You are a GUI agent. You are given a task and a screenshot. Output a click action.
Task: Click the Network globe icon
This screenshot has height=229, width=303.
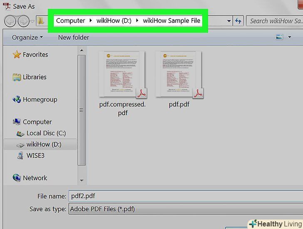(17, 178)
